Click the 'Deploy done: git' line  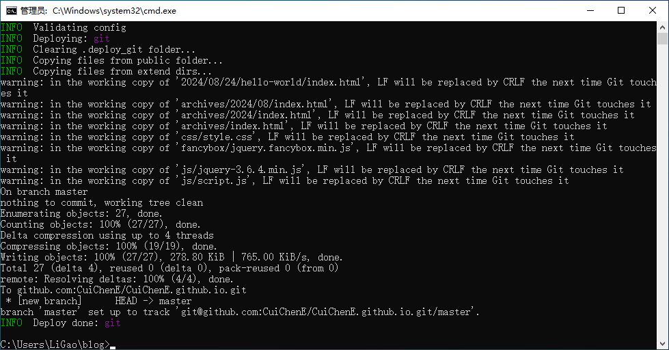[61, 323]
